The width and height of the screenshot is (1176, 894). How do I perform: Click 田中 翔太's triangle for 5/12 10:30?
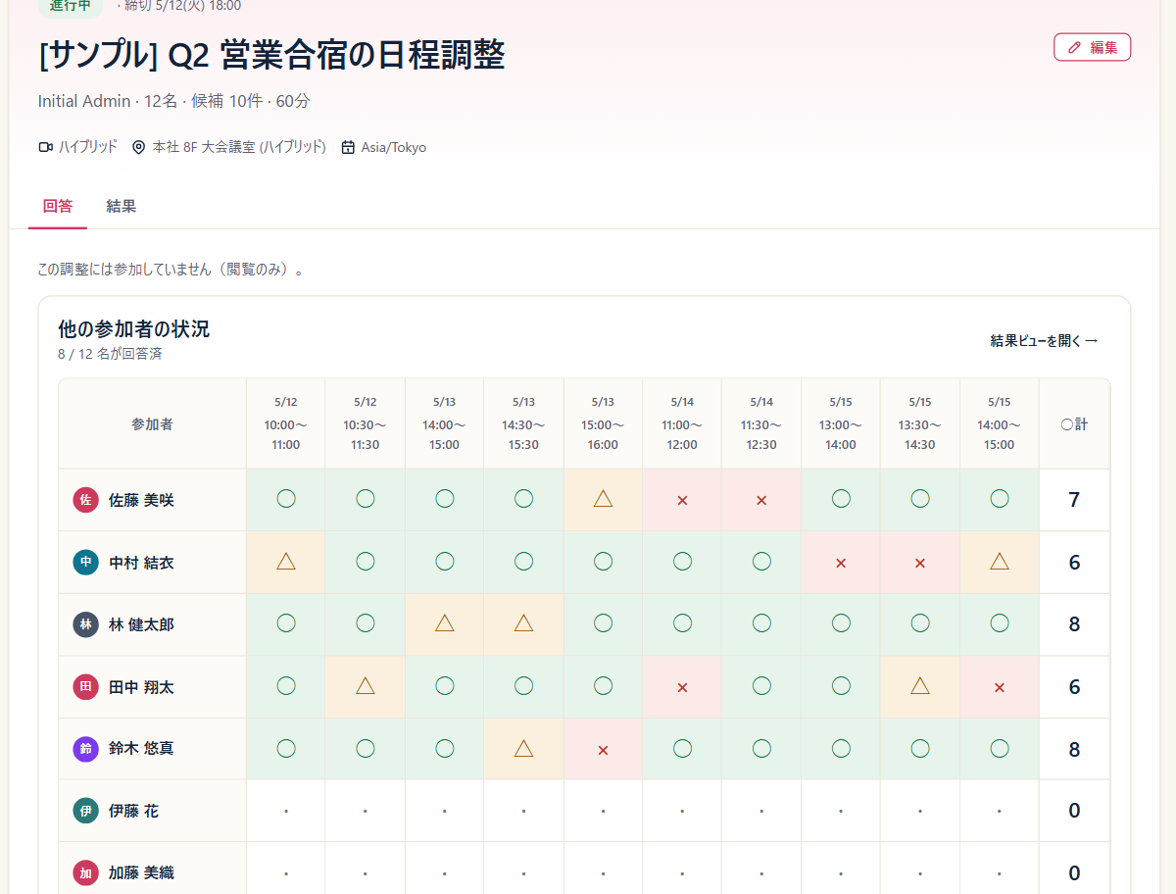[x=366, y=686]
